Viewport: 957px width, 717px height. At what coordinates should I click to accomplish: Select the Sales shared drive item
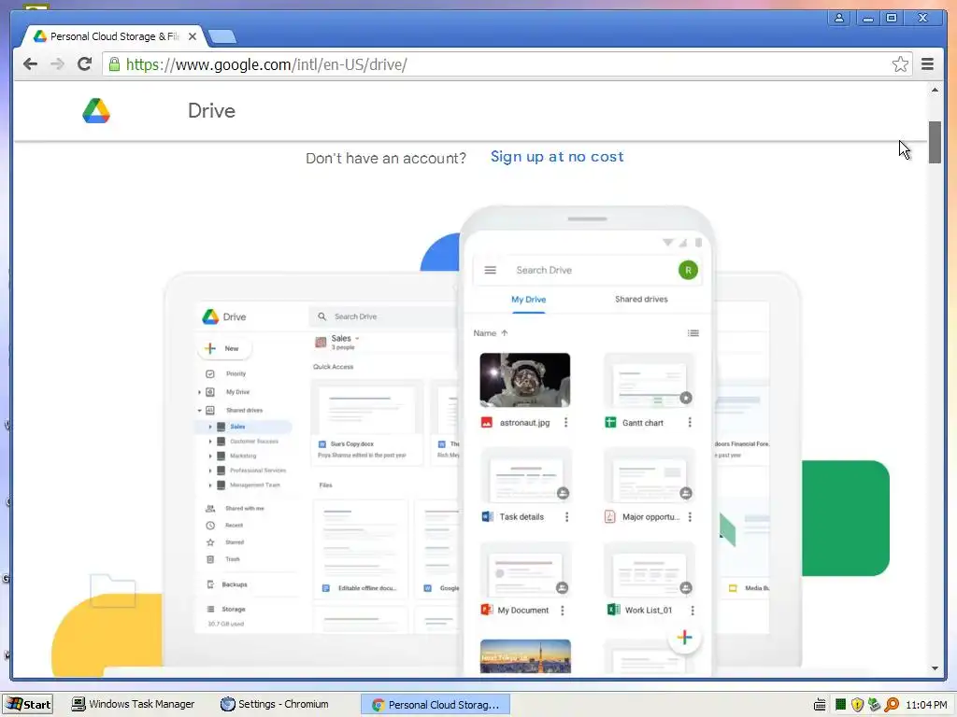point(244,427)
